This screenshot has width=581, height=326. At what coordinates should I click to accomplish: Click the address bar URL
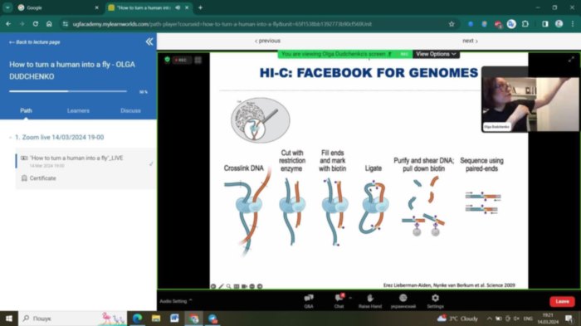tap(222, 24)
